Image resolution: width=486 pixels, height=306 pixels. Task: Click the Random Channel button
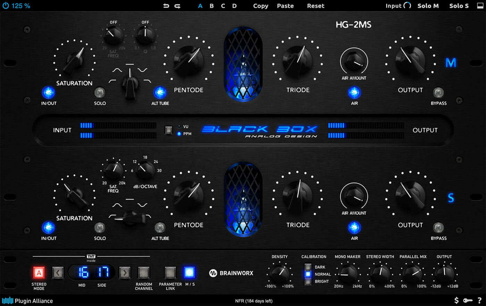tap(144, 273)
